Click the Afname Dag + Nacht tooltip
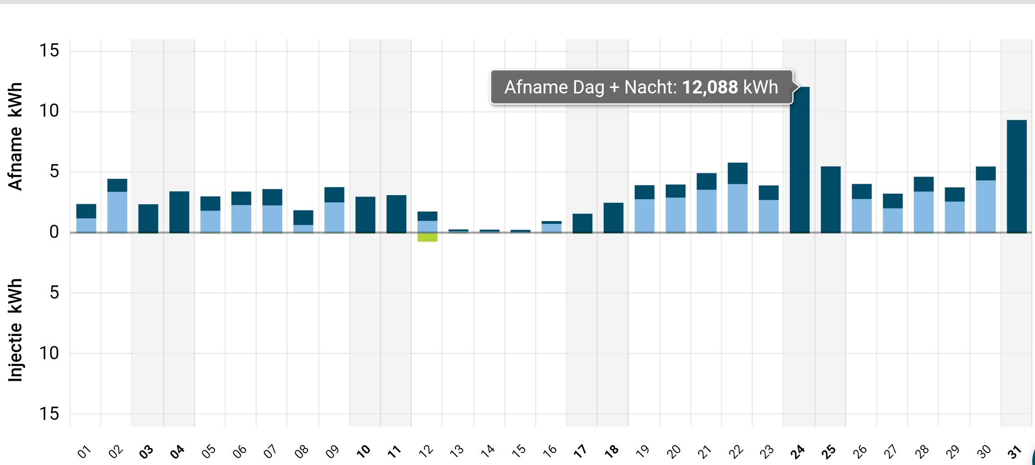 pyautogui.click(x=641, y=87)
